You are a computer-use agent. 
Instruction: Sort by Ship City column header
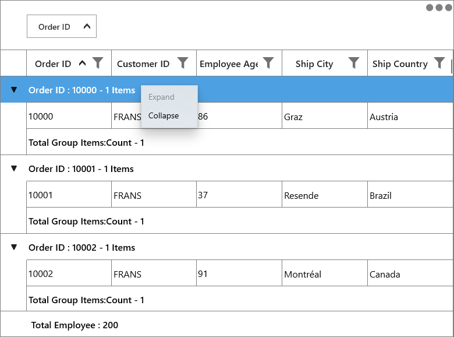pos(314,64)
